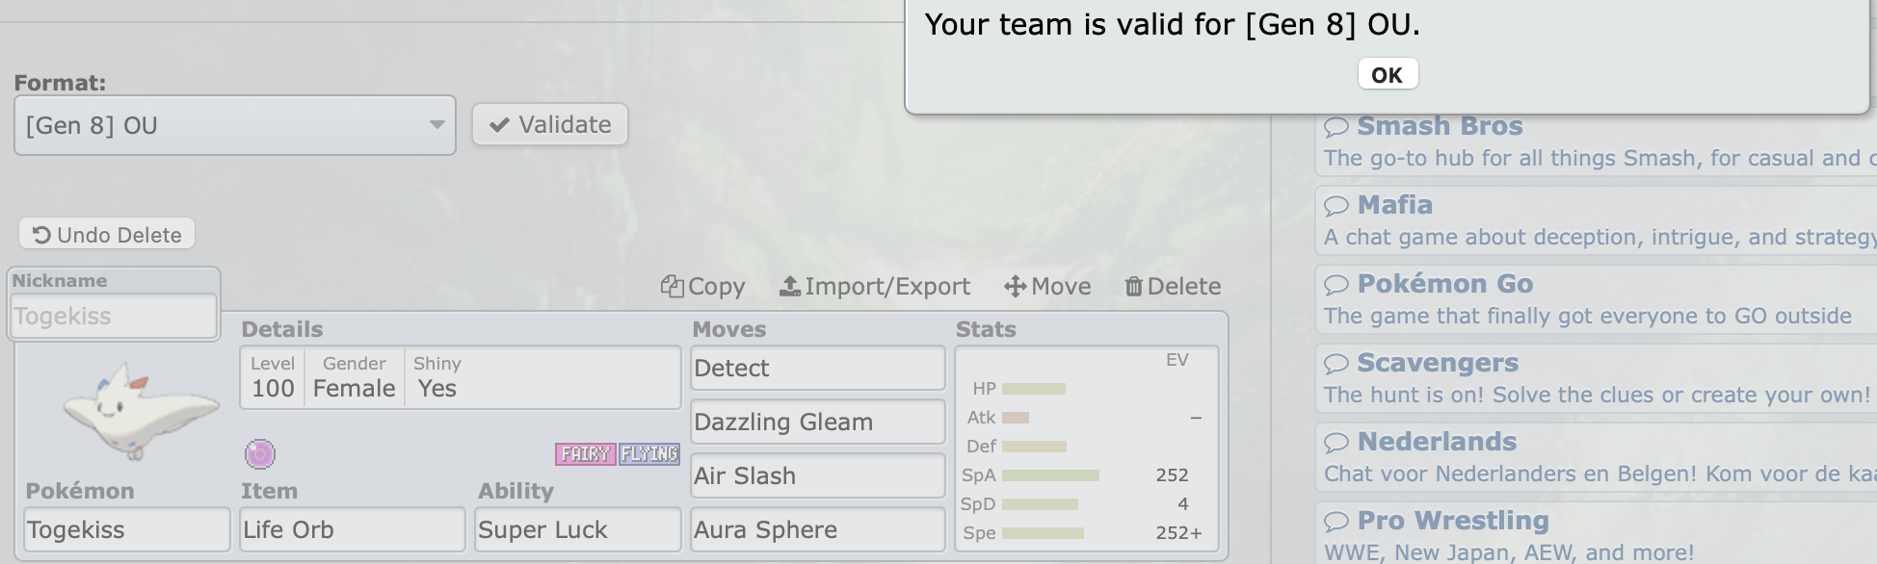Click the Smash Bros chat room icon

[x=1336, y=127]
